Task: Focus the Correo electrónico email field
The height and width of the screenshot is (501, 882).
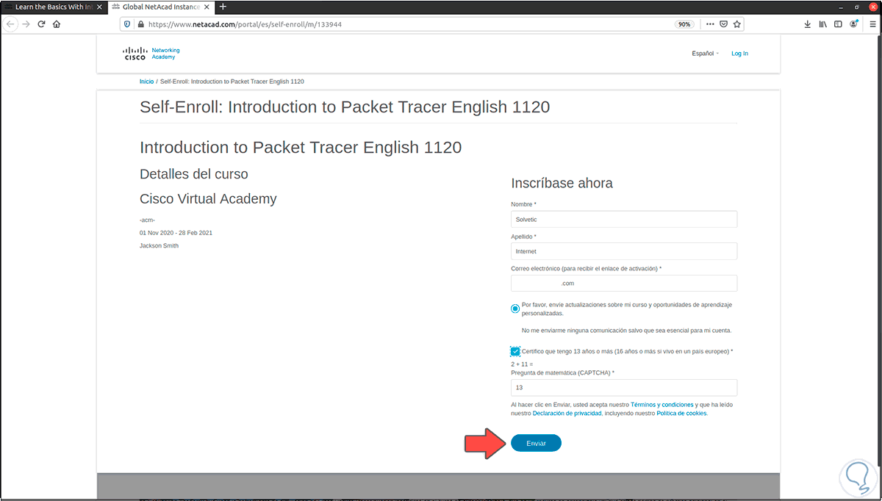Action: point(624,284)
